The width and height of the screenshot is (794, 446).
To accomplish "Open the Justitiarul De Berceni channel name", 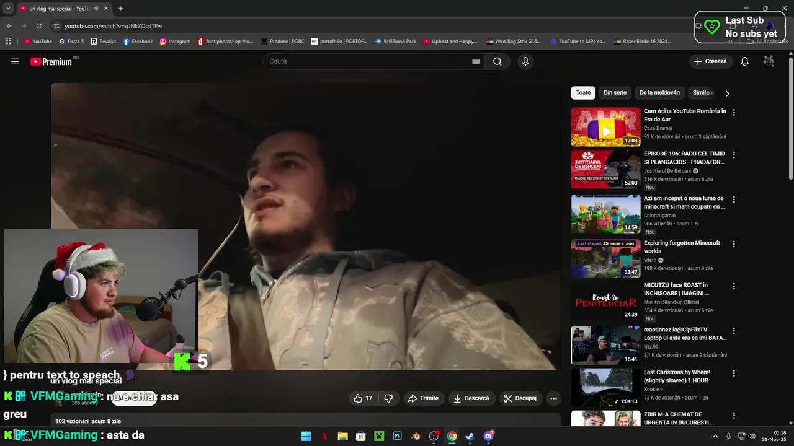I will (x=667, y=171).
